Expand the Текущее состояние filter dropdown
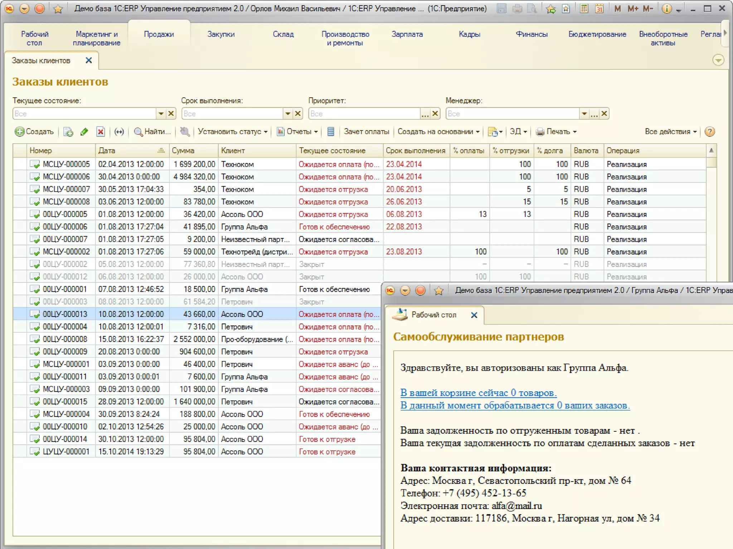This screenshot has height=549, width=733. pyautogui.click(x=161, y=114)
